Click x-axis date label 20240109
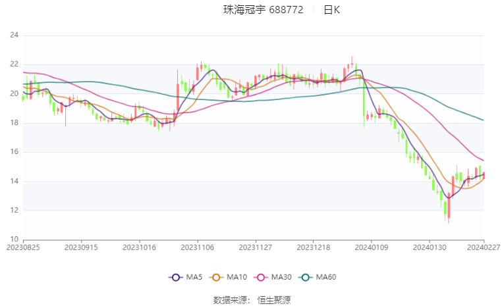504x306 pixels. coord(372,247)
